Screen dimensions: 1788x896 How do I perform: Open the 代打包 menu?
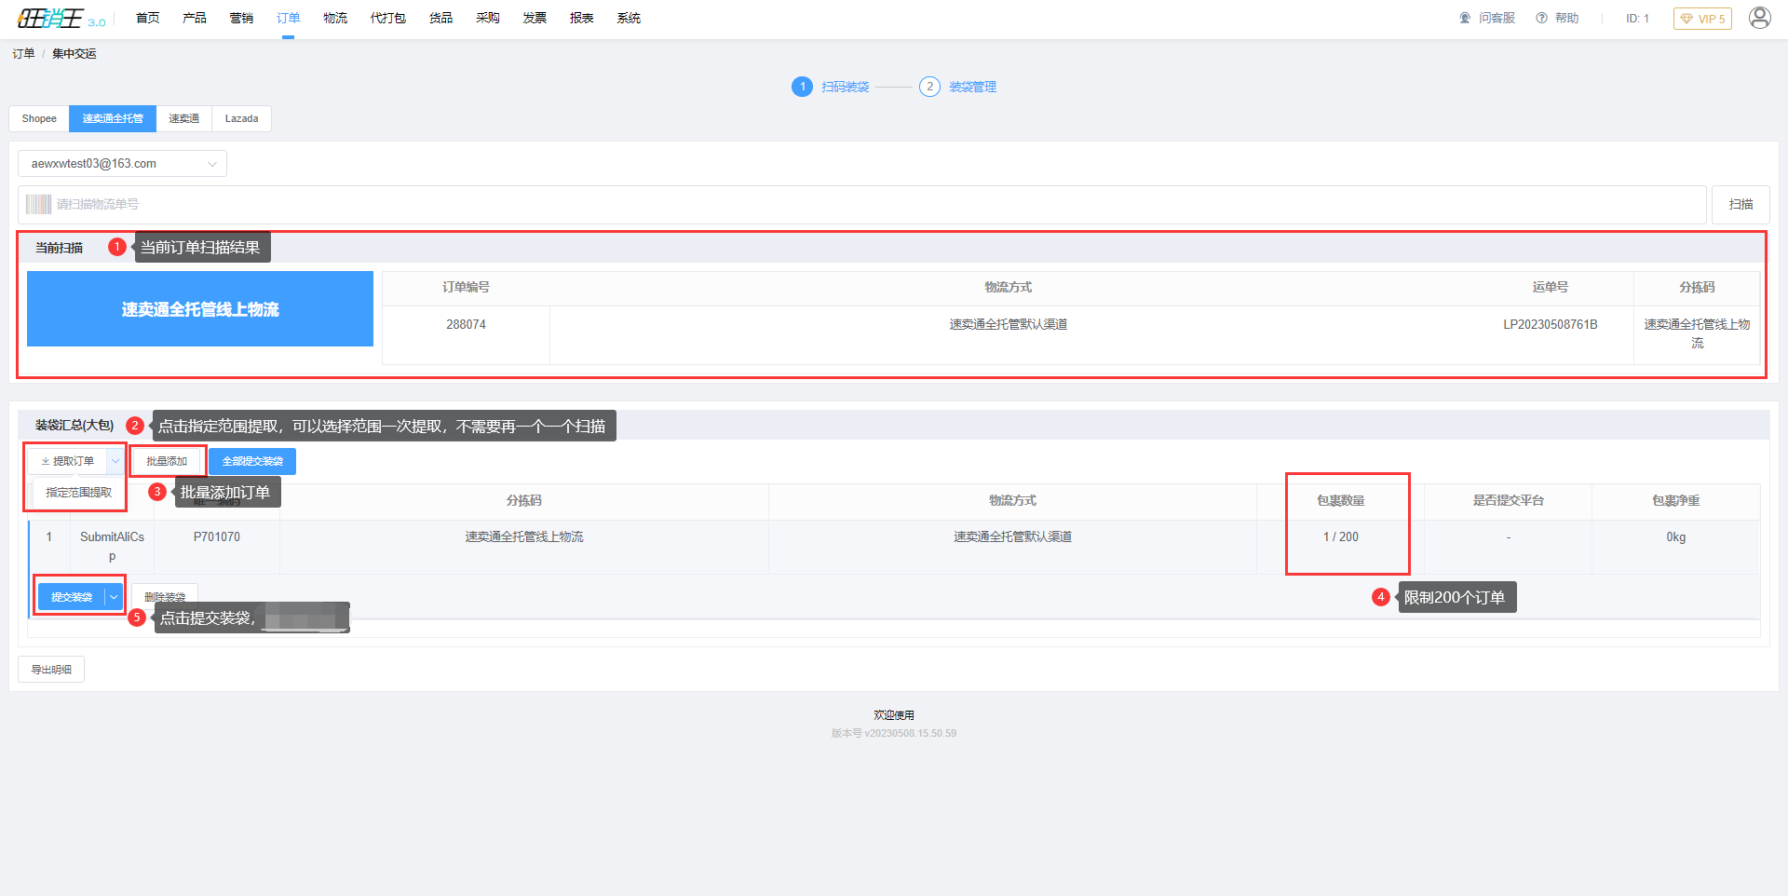(x=388, y=18)
